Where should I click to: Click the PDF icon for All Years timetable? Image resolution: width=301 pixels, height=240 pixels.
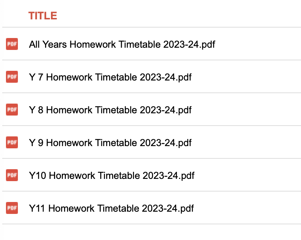(12, 44)
